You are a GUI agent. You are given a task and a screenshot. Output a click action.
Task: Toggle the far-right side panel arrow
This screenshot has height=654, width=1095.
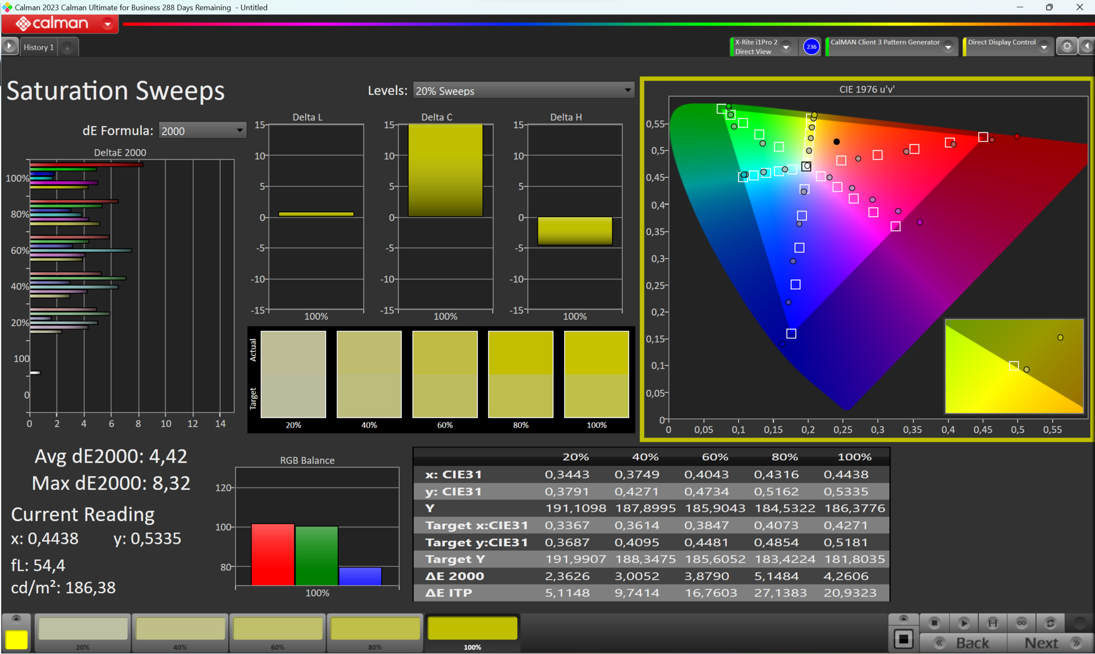tap(1087, 47)
